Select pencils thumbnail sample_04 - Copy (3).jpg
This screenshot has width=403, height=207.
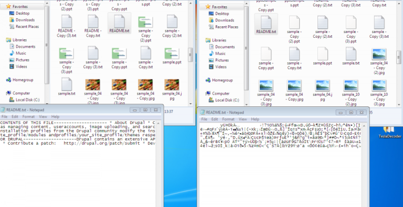tap(119, 91)
